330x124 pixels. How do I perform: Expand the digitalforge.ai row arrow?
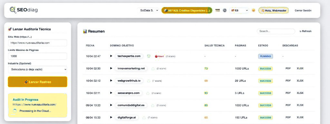111,117
